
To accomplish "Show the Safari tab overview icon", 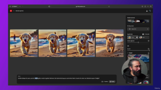I will (151, 6).
